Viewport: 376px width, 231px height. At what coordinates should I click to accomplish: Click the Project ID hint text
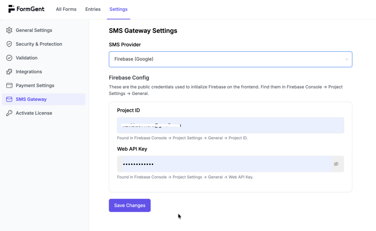(x=182, y=138)
